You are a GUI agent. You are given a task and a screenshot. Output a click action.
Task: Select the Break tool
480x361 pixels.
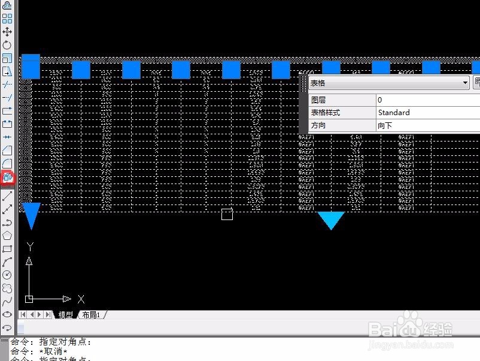click(x=7, y=124)
